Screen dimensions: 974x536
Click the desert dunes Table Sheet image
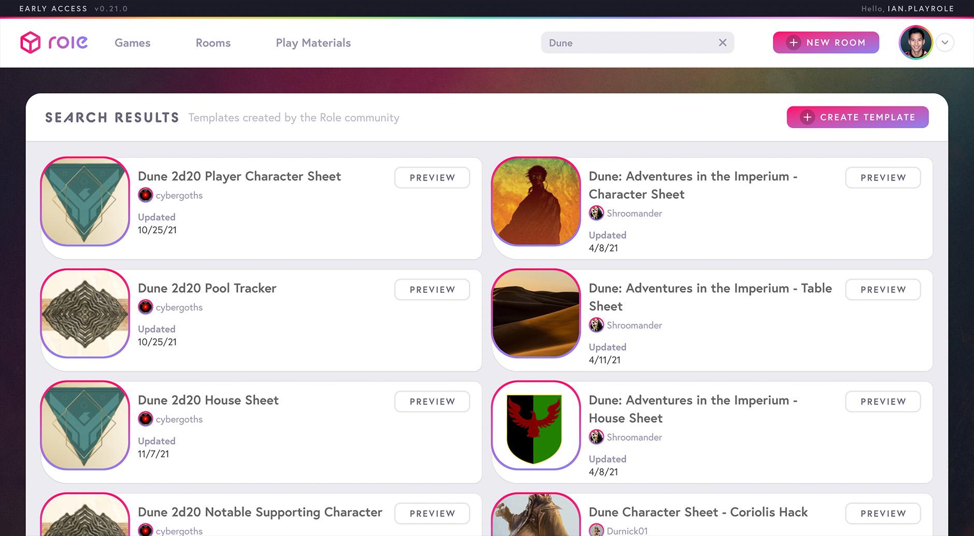click(536, 314)
